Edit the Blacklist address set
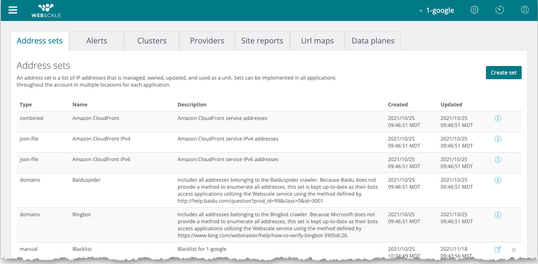538x264 pixels. pos(498,250)
